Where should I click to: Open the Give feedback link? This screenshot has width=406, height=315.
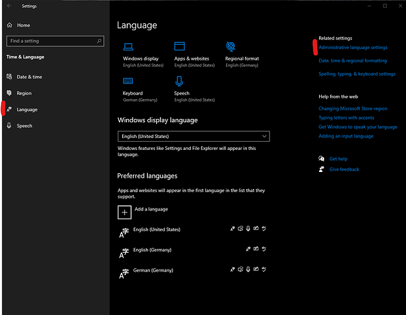pyautogui.click(x=344, y=169)
